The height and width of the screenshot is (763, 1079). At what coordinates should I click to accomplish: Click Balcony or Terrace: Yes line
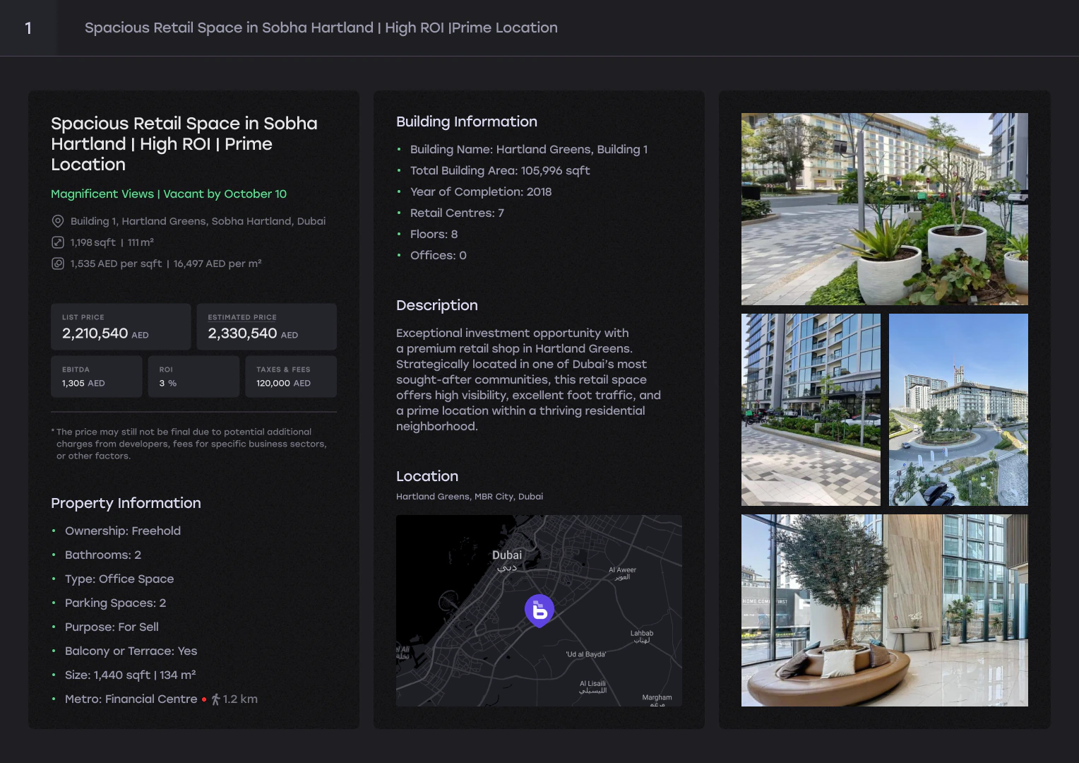131,651
